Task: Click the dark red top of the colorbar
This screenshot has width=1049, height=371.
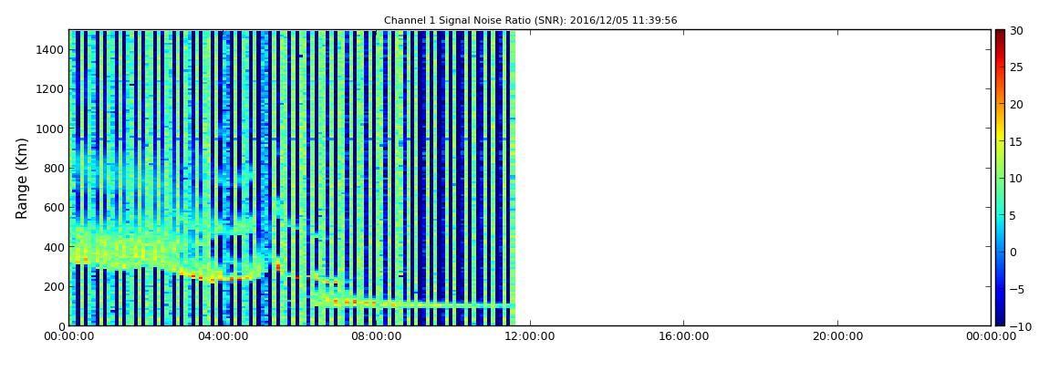Action: 1000,35
